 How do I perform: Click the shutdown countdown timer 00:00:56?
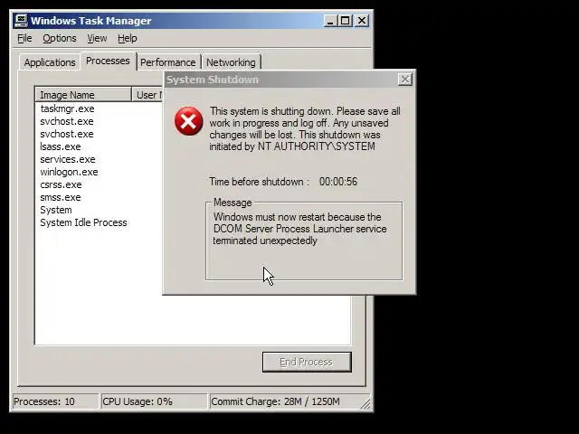(x=338, y=182)
